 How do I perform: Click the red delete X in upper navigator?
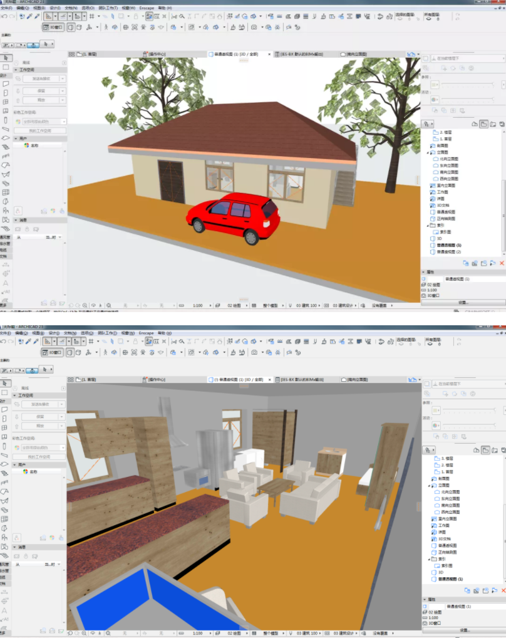[x=502, y=263]
